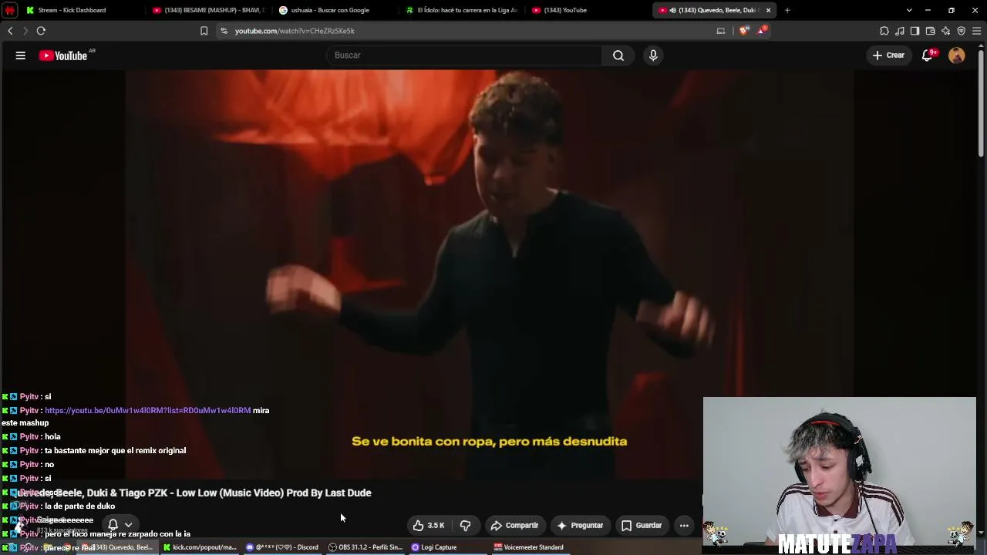This screenshot has height=555, width=987.
Task: Open a new browser tab
Action: 787,10
